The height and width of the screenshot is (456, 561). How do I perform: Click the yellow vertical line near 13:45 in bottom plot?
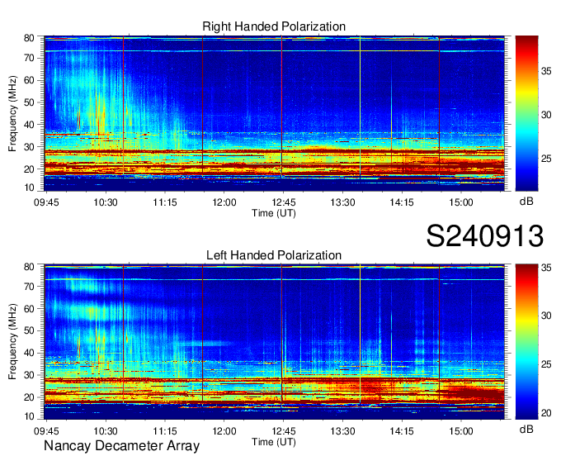click(361, 336)
